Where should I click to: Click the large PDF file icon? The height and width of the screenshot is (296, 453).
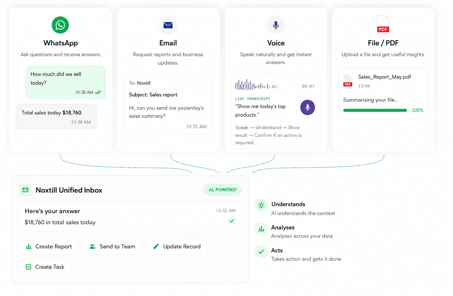383,25
